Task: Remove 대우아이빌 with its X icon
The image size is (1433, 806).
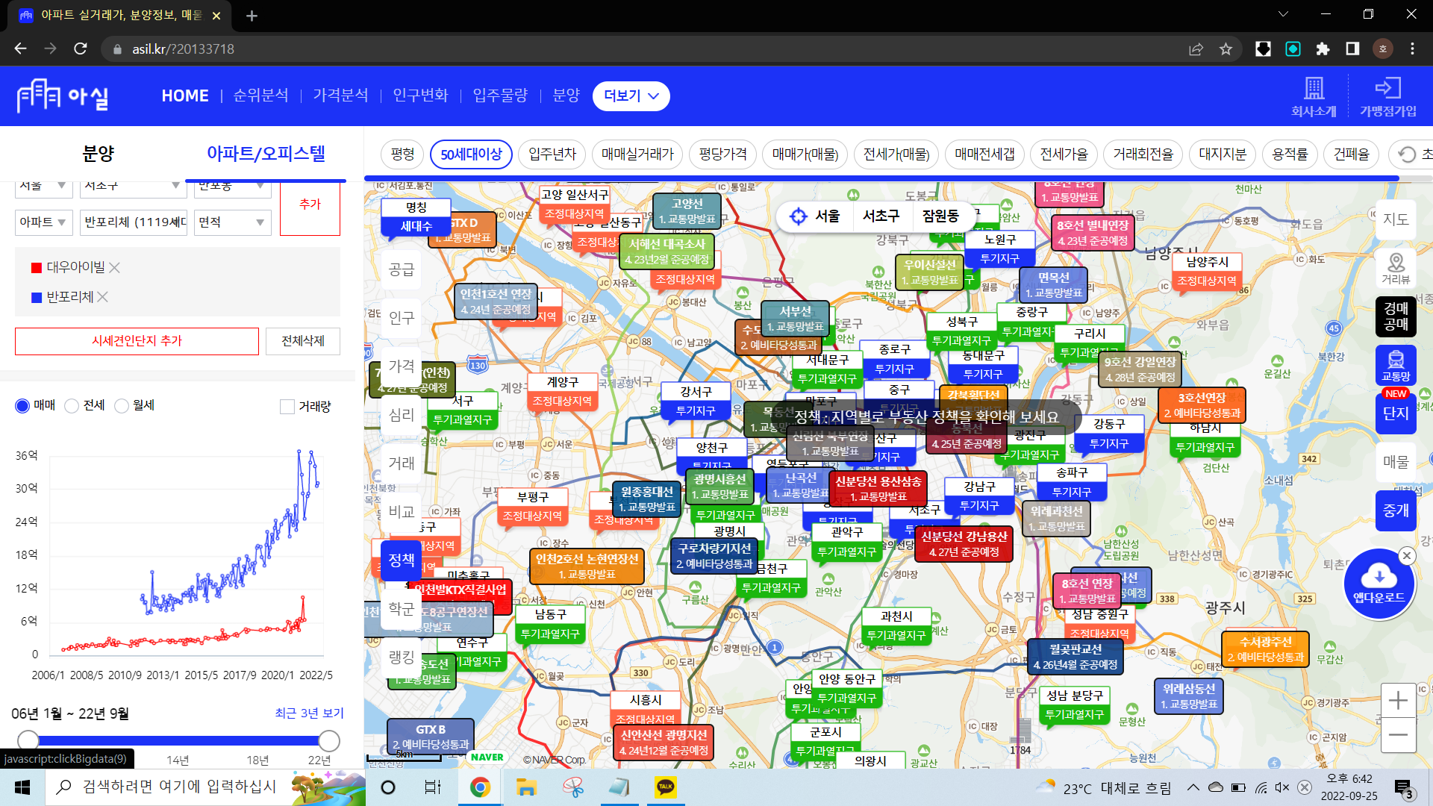Action: point(114,267)
